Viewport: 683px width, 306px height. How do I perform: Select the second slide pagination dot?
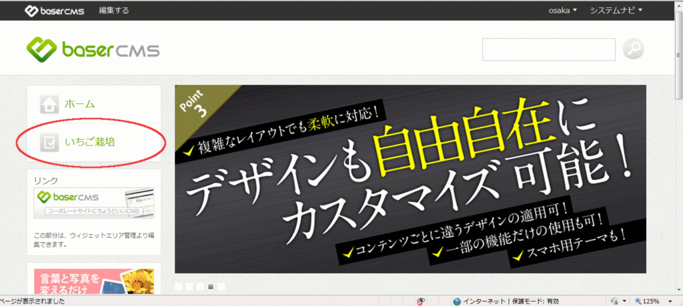189,287
